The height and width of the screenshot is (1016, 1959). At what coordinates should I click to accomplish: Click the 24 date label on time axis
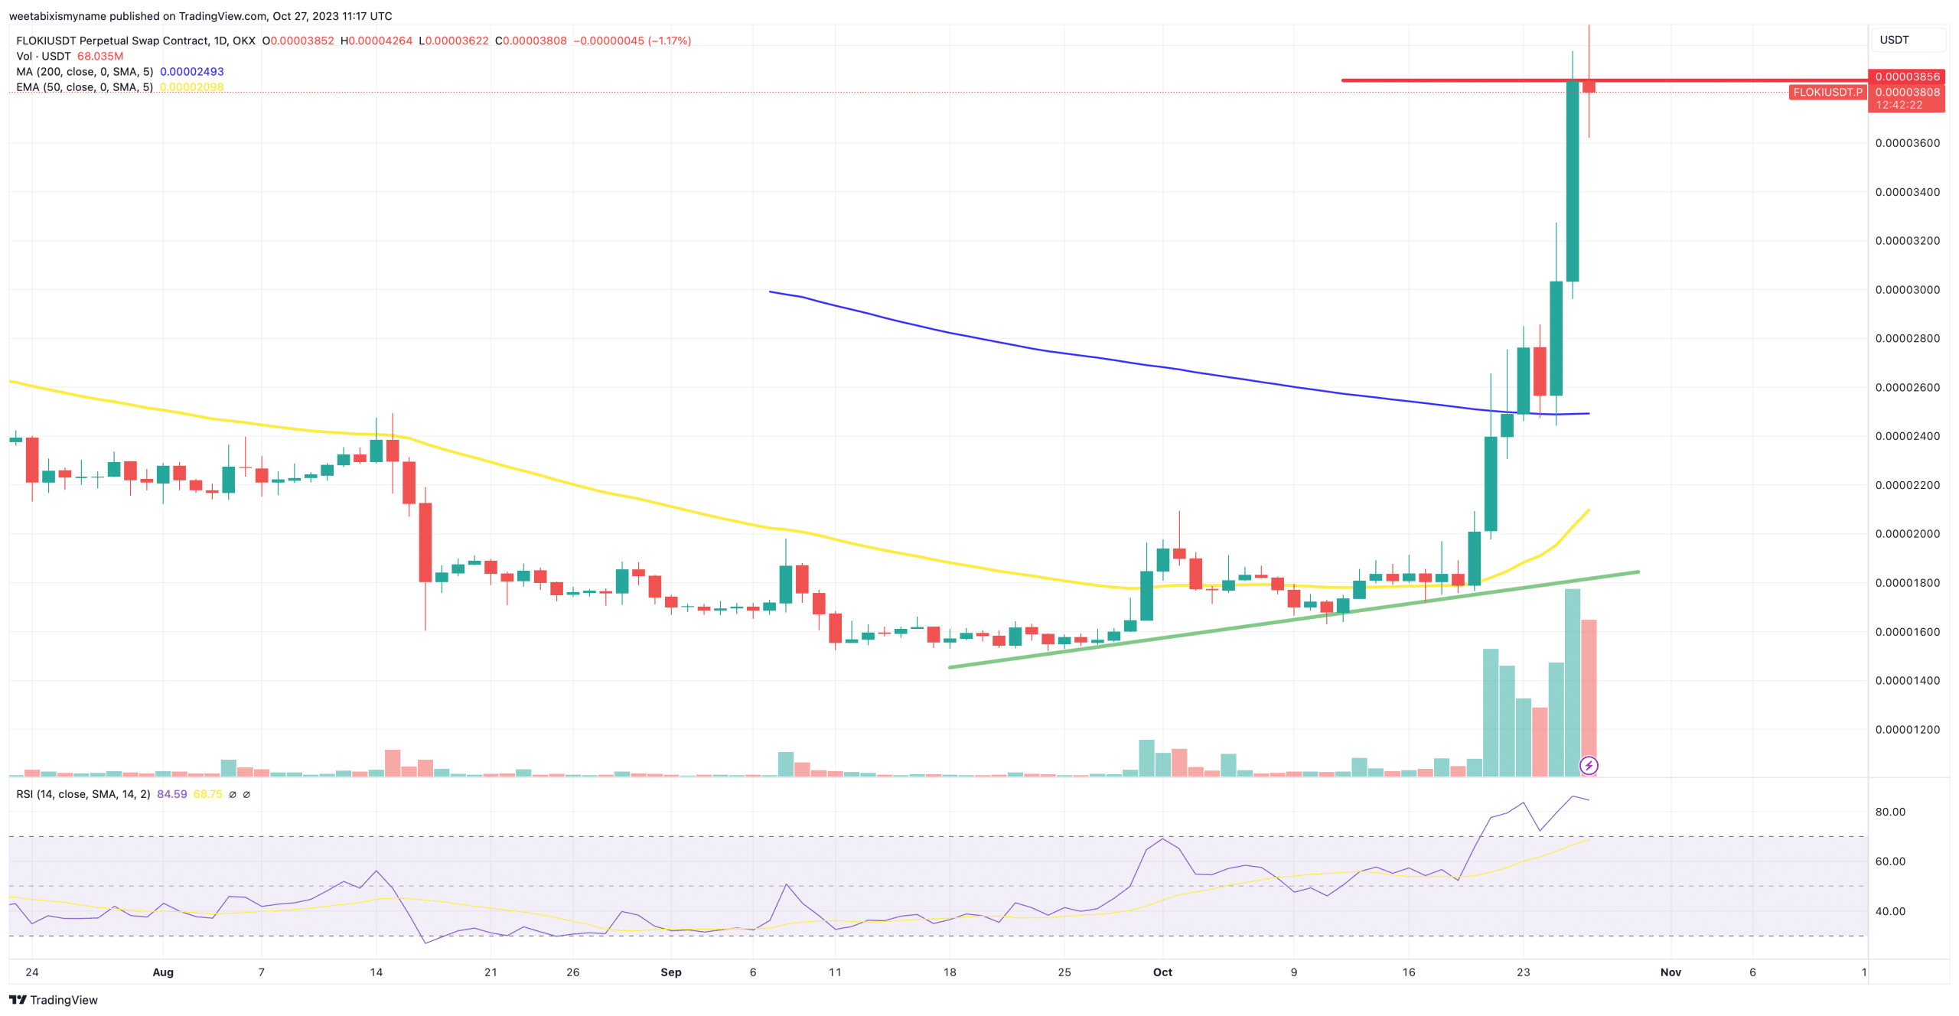pyautogui.click(x=32, y=972)
